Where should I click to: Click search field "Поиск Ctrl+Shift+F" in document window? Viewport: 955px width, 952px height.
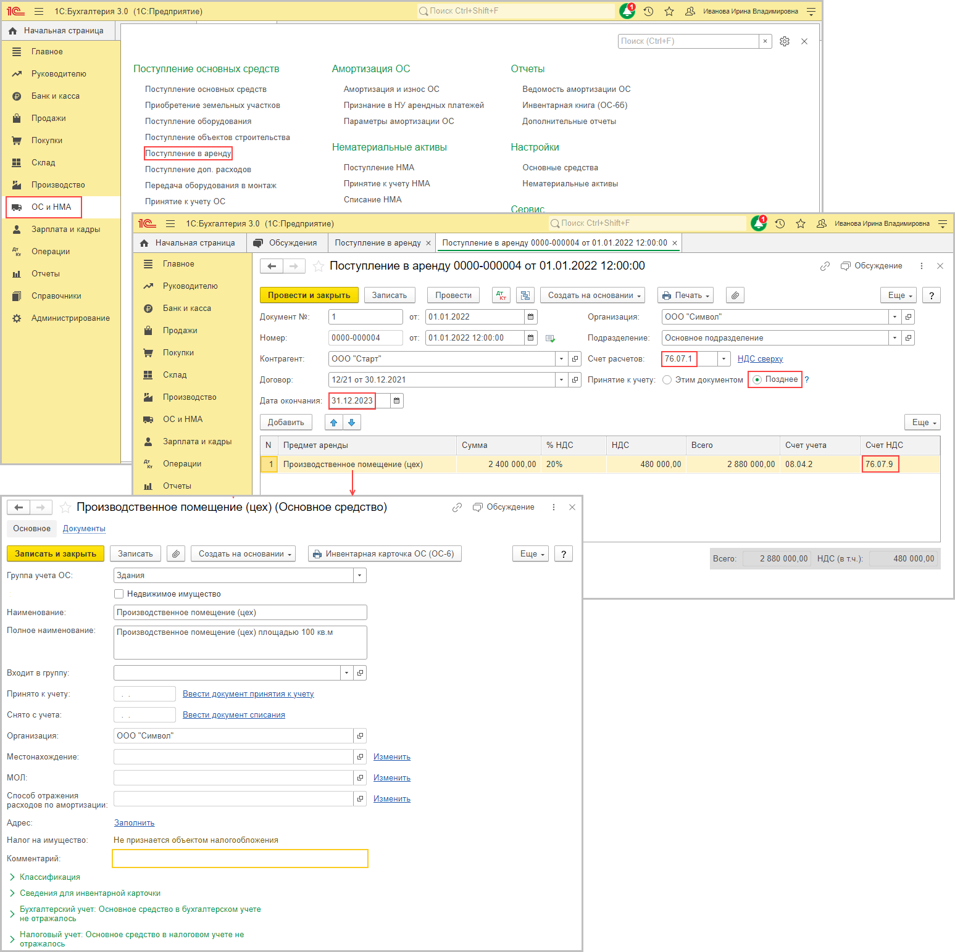(x=647, y=223)
